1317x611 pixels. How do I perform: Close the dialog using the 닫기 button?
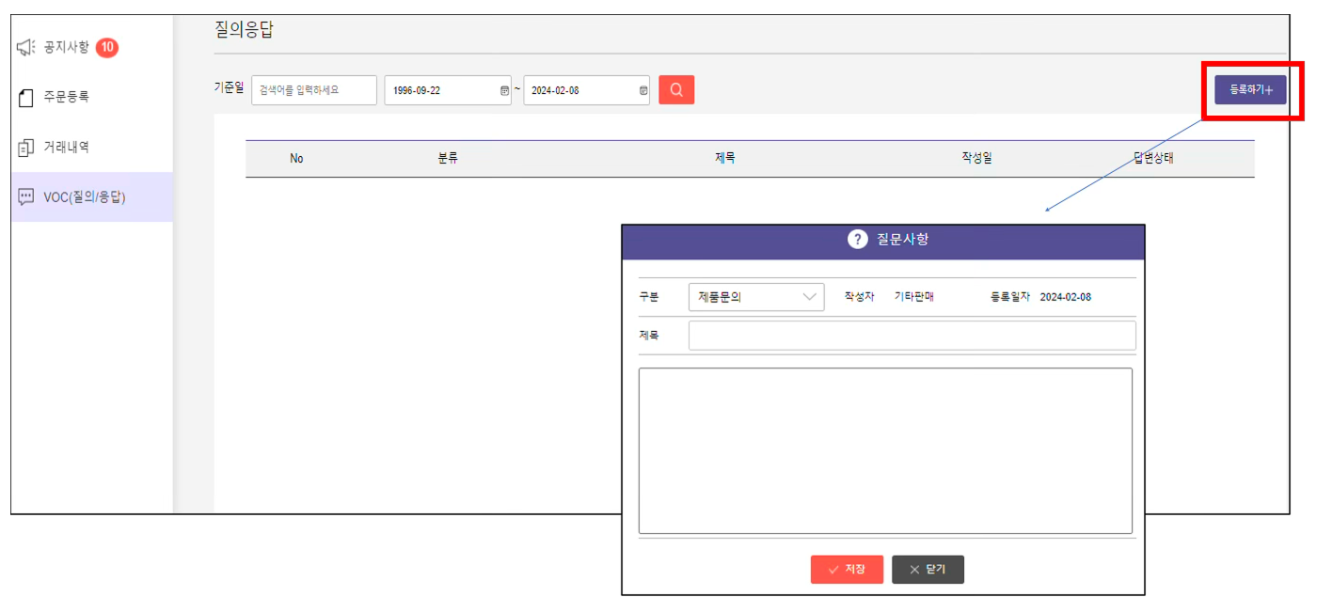928,569
